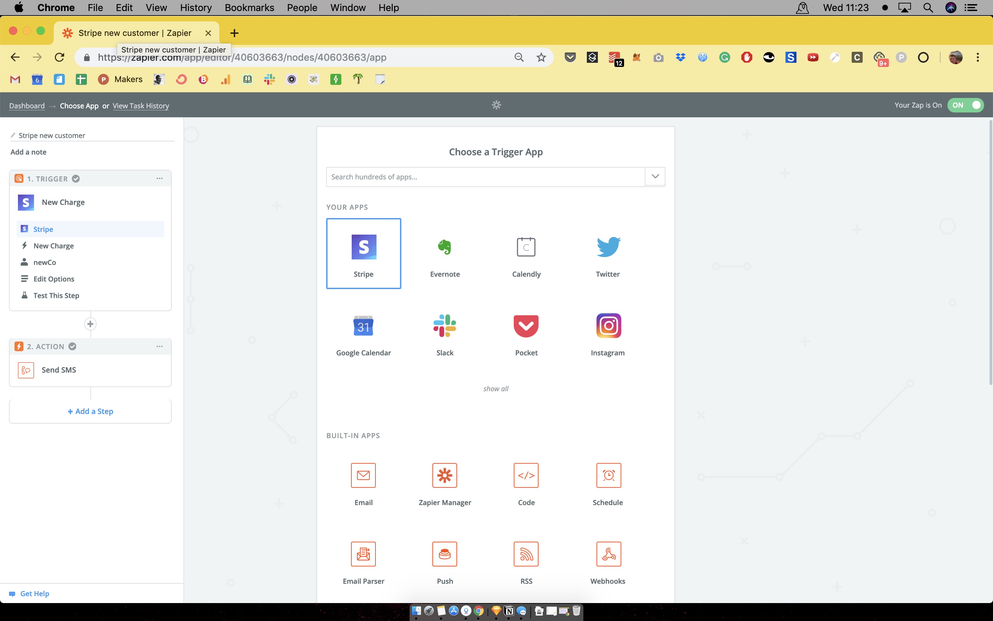The width and height of the screenshot is (993, 621).
Task: Click the Stripe logo beside New Charge heading
Action: [26, 203]
